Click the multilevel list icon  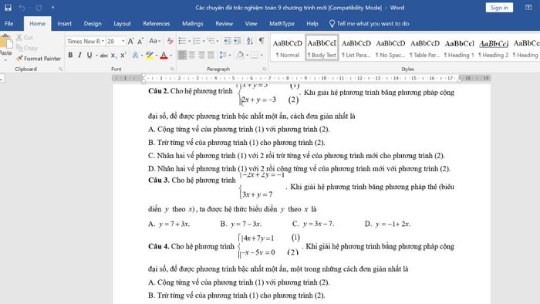[211, 42]
